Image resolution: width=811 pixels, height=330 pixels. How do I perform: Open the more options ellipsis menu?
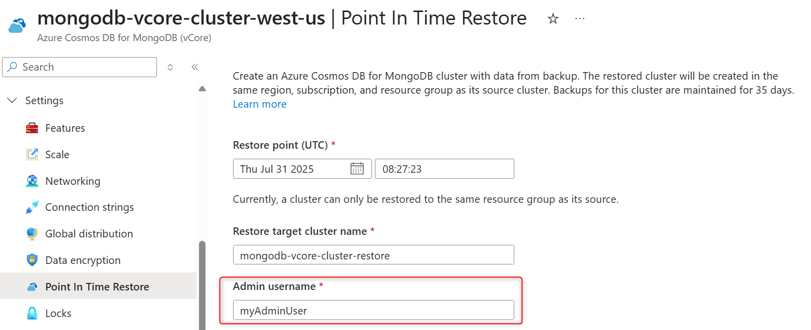(x=580, y=19)
